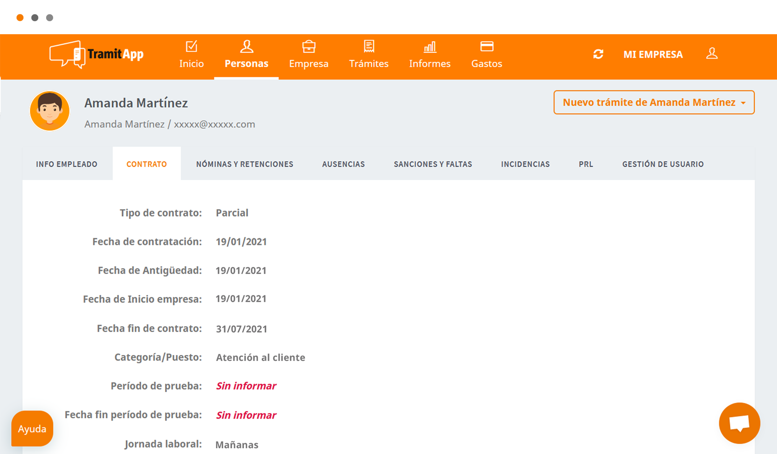Viewport: 777px width, 454px height.
Task: Click Sin informar beside Fecha fin período
Action: tap(246, 415)
